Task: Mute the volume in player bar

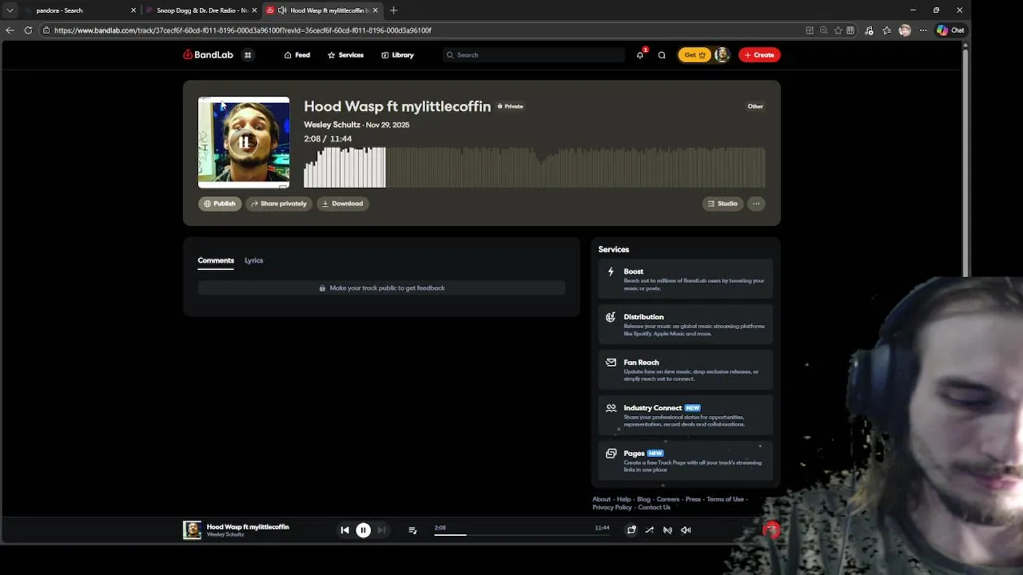Action: pyautogui.click(x=686, y=529)
